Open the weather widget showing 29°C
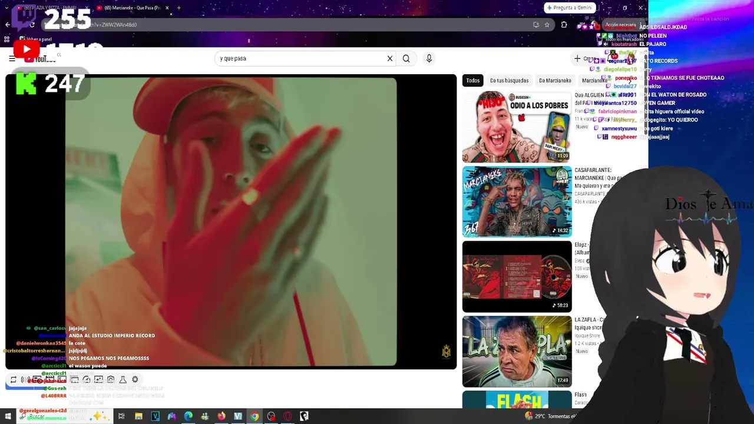754x424 pixels. pyautogui.click(x=551, y=416)
